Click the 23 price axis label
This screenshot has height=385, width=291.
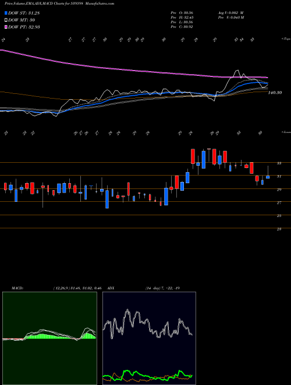[279, 229]
